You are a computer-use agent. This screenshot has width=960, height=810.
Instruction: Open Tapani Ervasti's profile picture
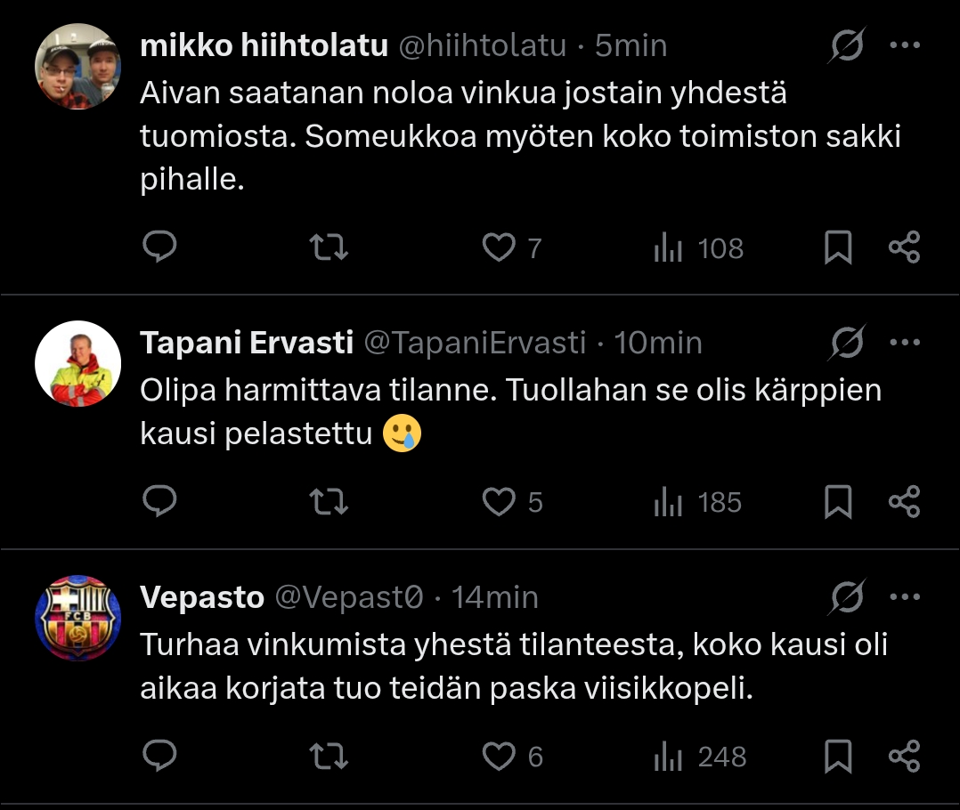(77, 363)
